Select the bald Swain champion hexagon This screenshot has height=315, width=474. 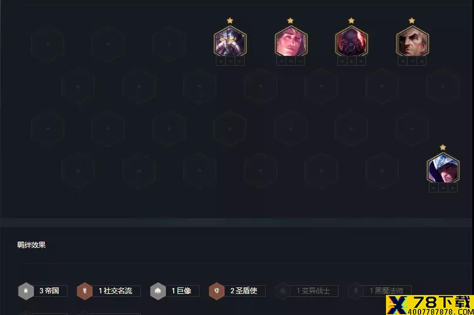point(412,42)
